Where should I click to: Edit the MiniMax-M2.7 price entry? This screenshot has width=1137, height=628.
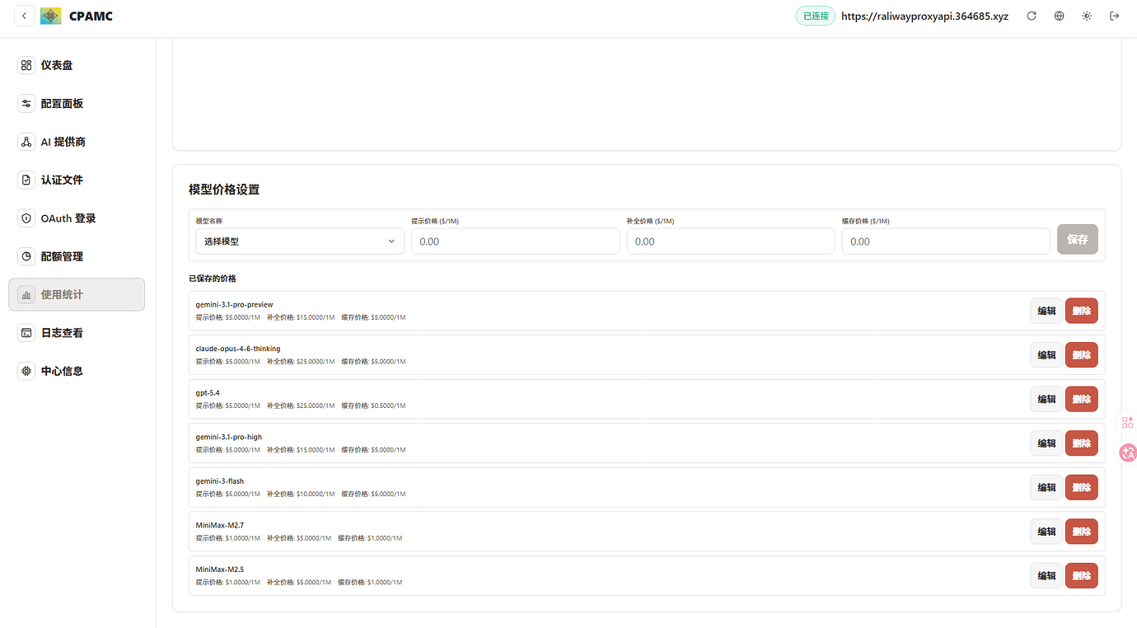click(1046, 532)
